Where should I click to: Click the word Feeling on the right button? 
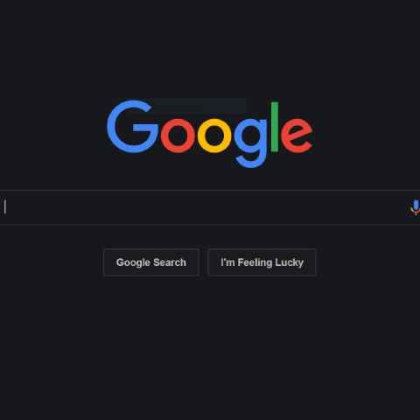click(255, 262)
